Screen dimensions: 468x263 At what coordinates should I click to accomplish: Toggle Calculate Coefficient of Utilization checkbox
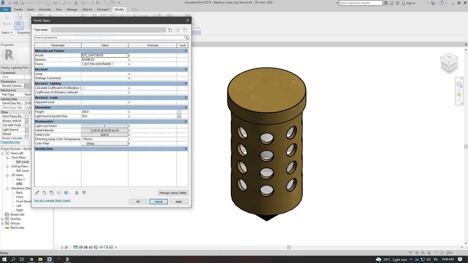point(83,88)
